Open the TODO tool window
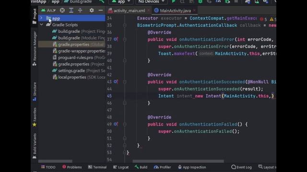Screen dimensions: 307x172 pos(48,167)
